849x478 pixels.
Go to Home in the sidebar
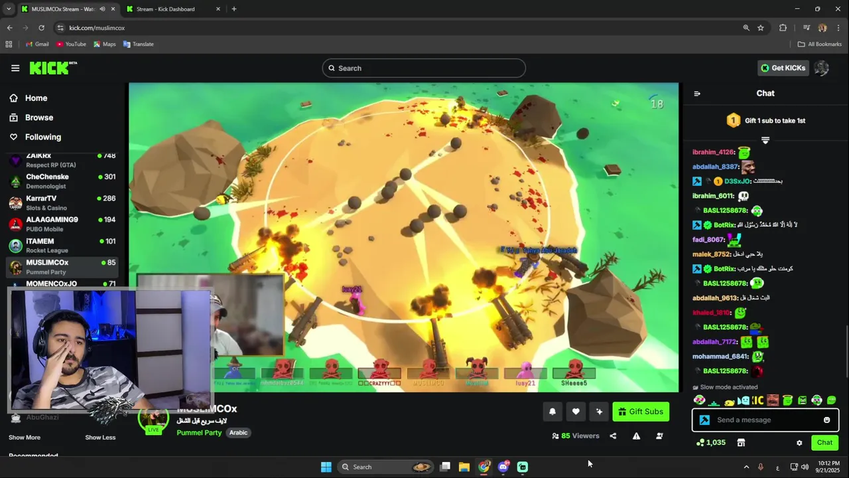(x=36, y=98)
